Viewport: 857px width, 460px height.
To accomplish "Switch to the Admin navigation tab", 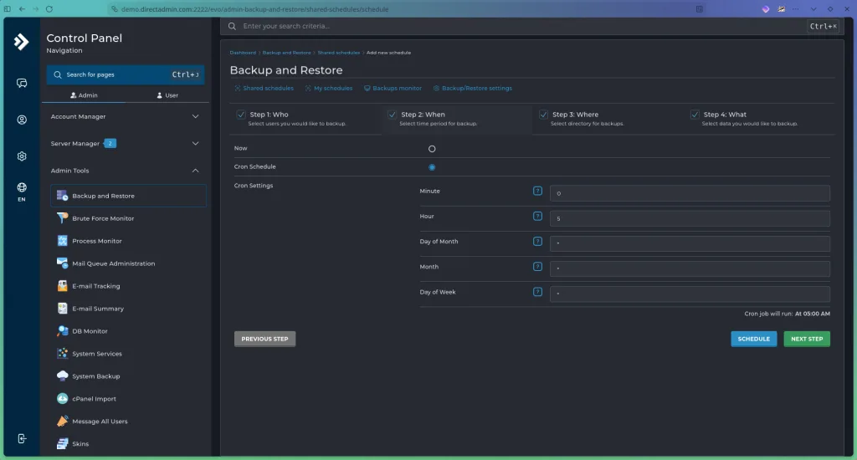I will (x=85, y=95).
